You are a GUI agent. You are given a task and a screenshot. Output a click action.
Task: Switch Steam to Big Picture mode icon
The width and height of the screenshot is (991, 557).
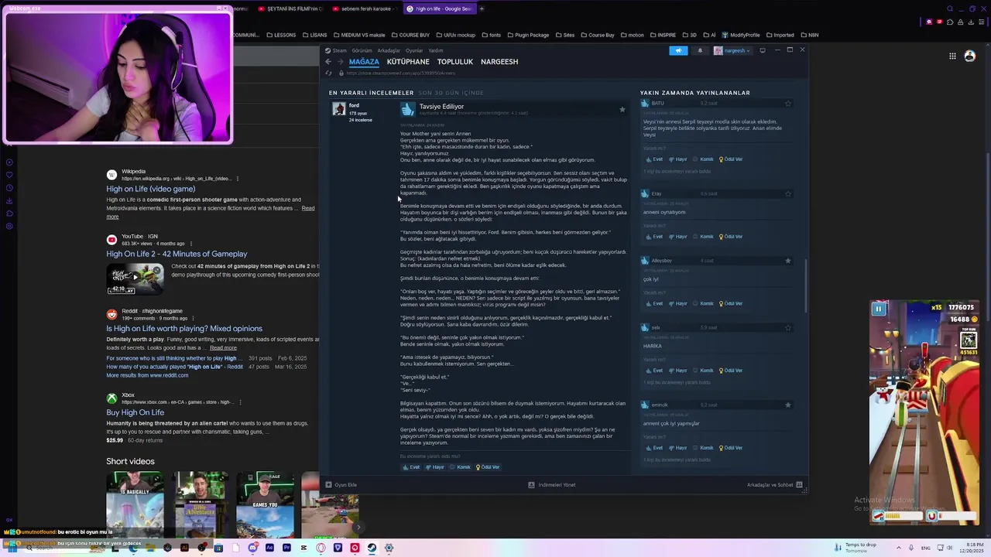click(x=763, y=50)
